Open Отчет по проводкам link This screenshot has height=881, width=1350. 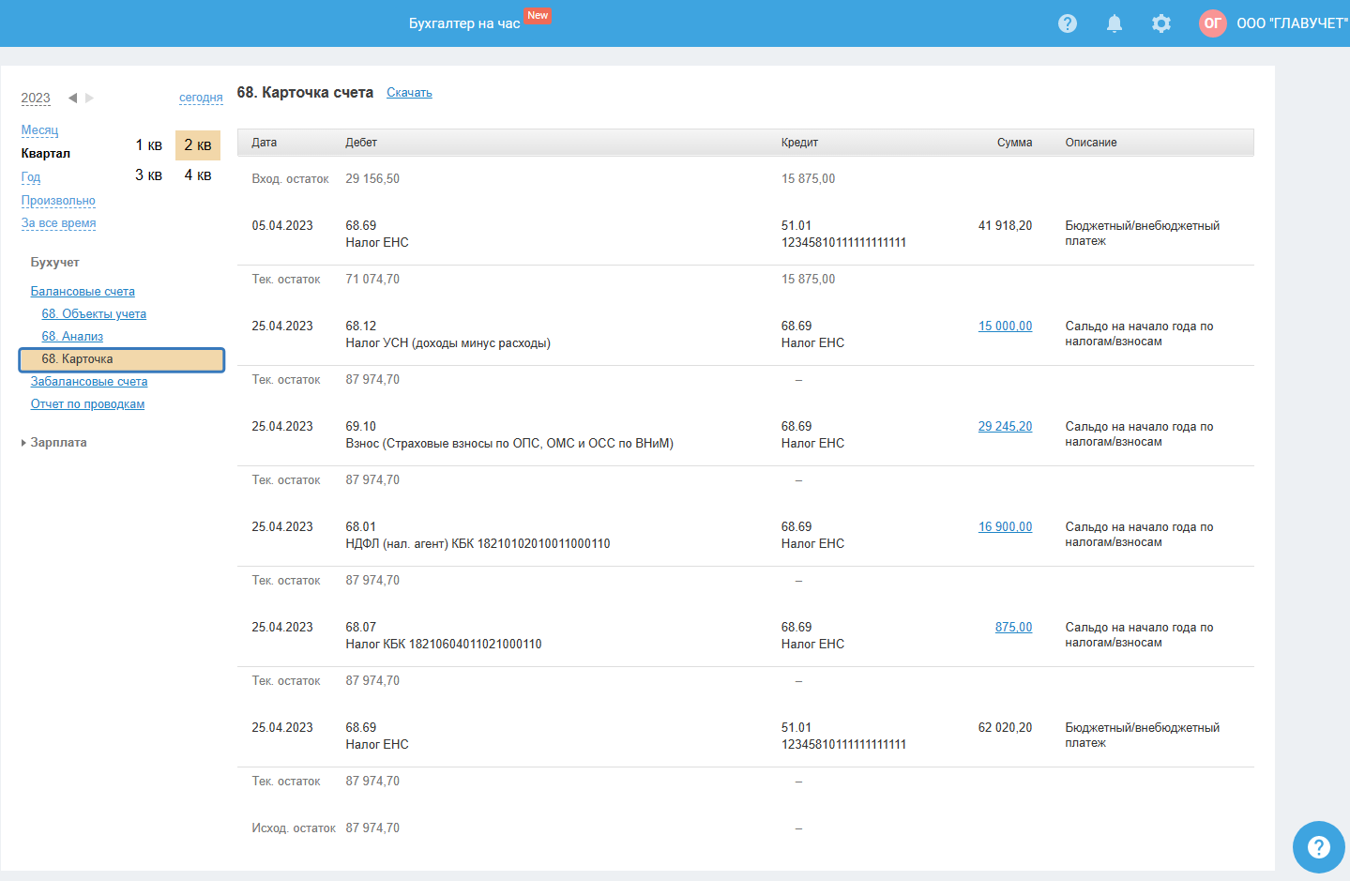(87, 404)
